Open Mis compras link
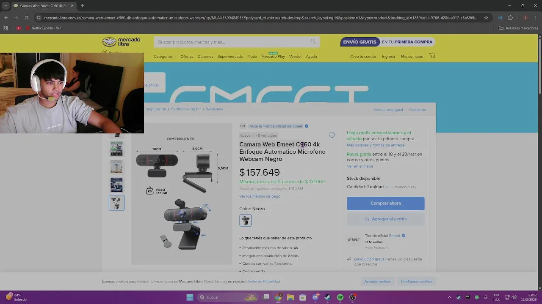This screenshot has width=542, height=304. 412,57
